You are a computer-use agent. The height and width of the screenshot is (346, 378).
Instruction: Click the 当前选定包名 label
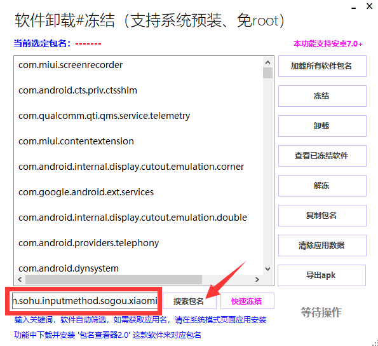coord(42,44)
